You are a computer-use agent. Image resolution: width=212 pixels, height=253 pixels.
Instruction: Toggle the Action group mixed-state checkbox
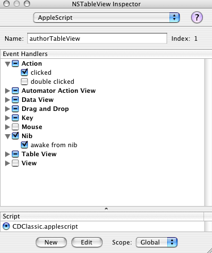point(15,63)
